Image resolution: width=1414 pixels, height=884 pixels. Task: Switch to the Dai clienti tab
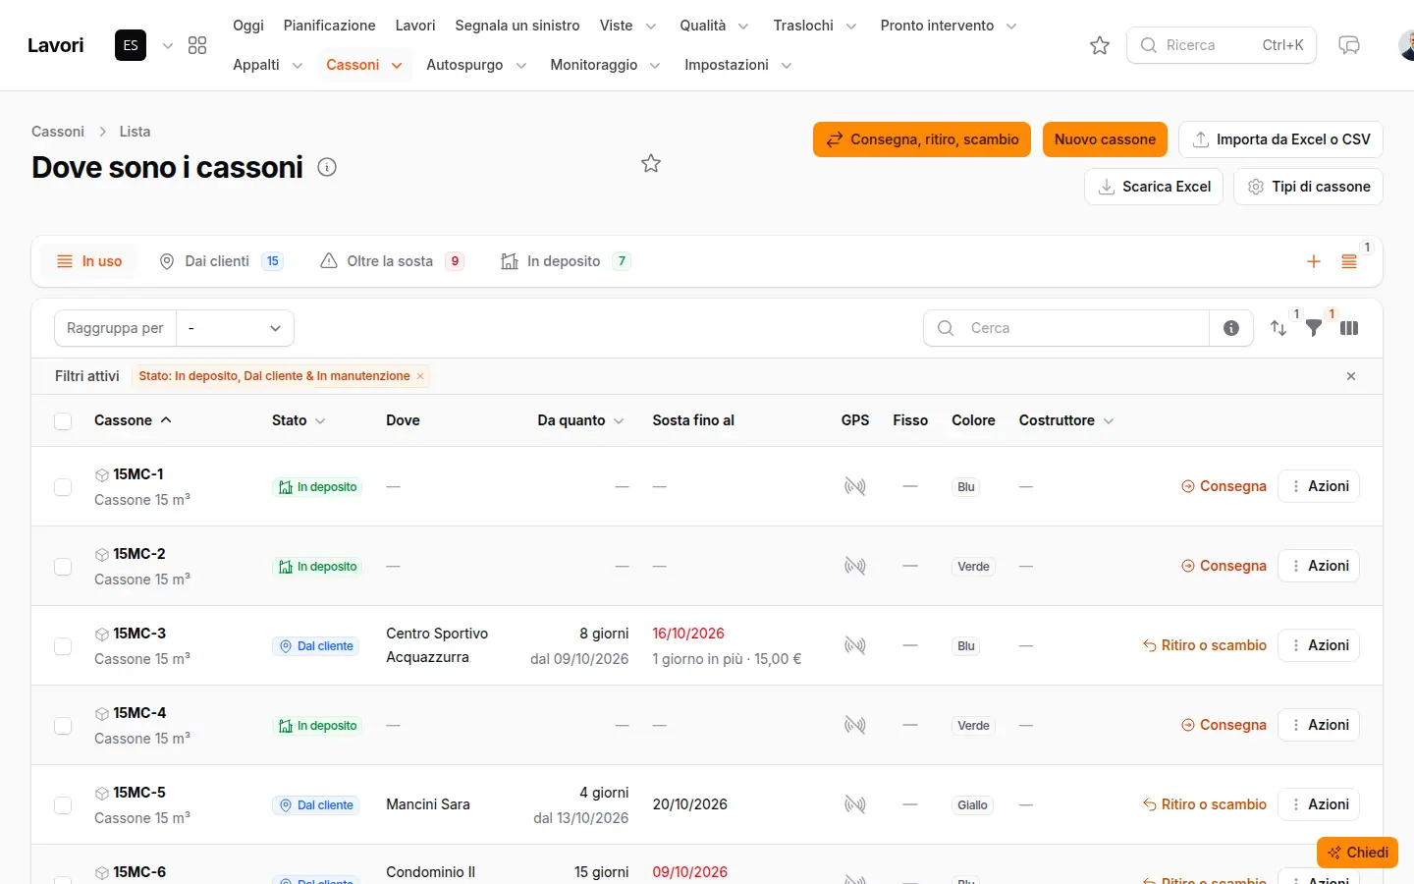(221, 261)
